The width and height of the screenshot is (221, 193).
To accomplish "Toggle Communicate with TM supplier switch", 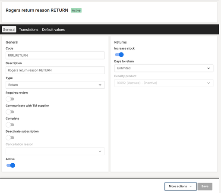I will click(x=10, y=112).
